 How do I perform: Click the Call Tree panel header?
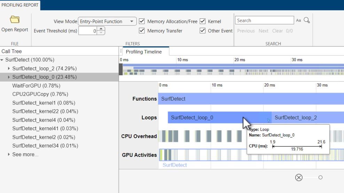point(11,51)
